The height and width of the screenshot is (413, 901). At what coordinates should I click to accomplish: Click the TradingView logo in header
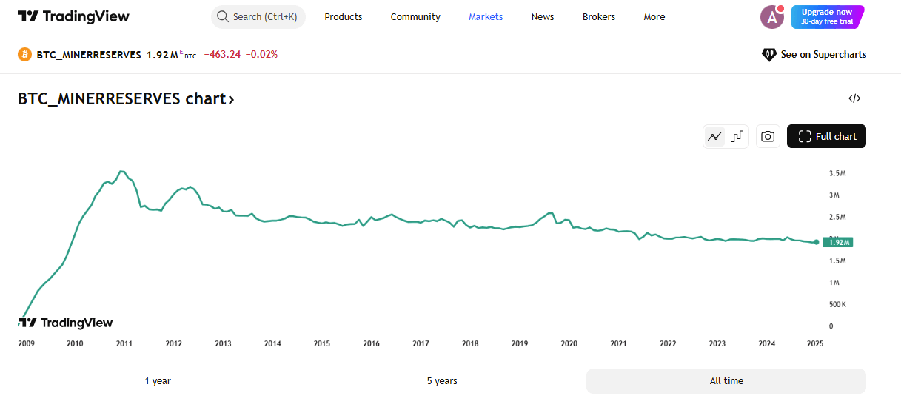[x=73, y=16]
